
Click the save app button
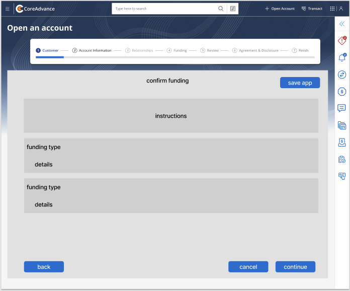pyautogui.click(x=300, y=83)
